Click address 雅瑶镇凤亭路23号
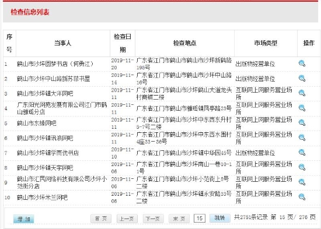Image resolution: width=321 pixels, height=229 pixels. tap(184, 108)
